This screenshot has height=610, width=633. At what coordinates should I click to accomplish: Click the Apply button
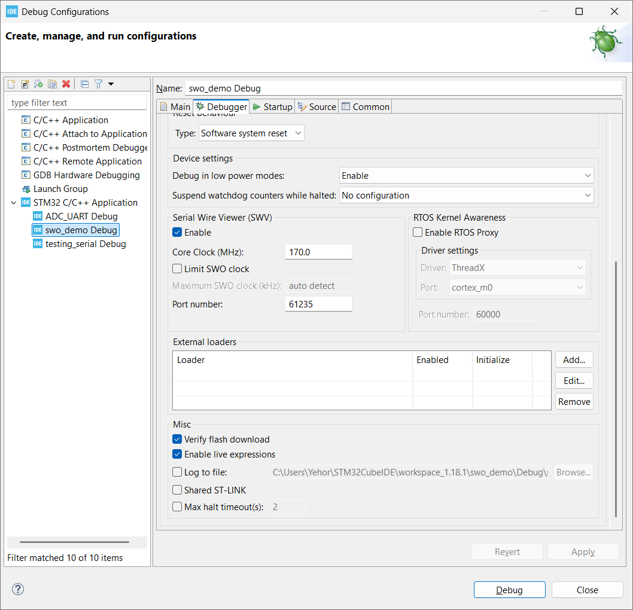point(582,551)
